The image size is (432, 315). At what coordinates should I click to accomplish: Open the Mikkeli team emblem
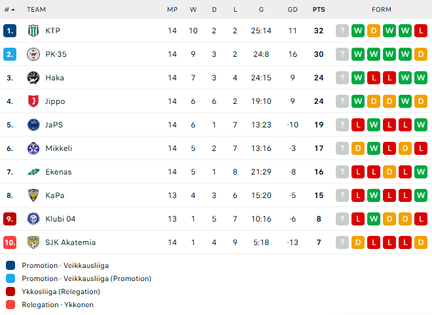(x=33, y=148)
